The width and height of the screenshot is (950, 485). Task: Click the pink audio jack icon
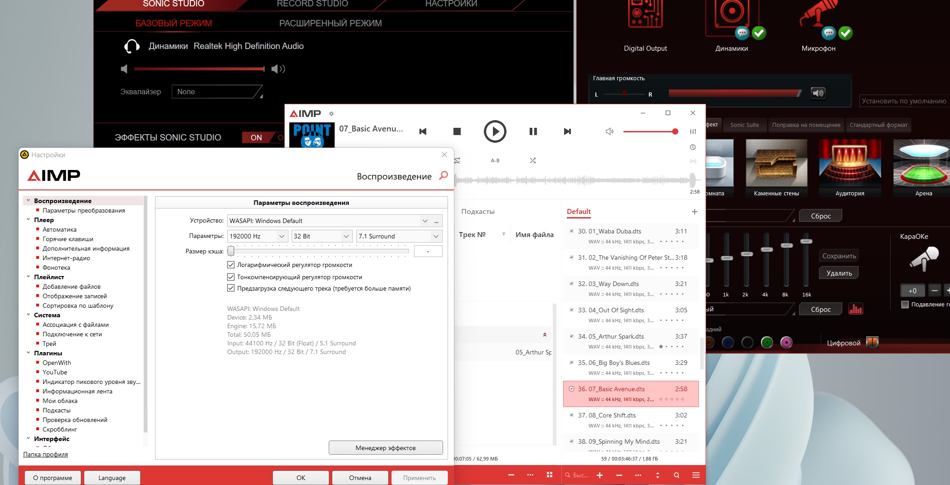[786, 343]
